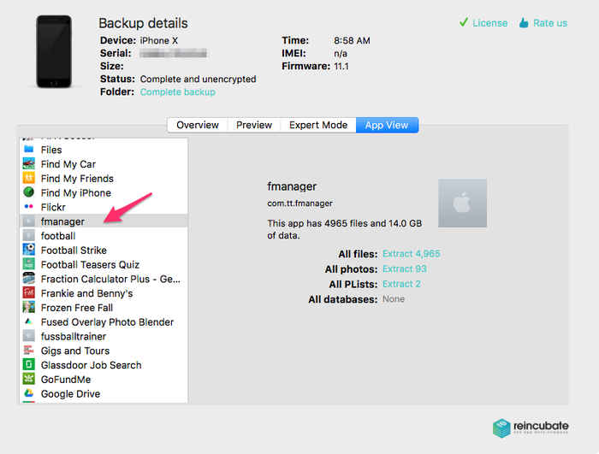The height and width of the screenshot is (454, 599).
Task: Switch to the Overview tab
Action: pyautogui.click(x=198, y=125)
